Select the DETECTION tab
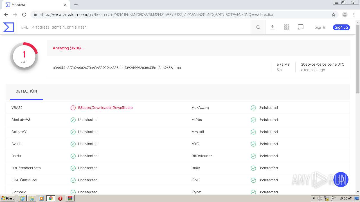 click(26, 91)
